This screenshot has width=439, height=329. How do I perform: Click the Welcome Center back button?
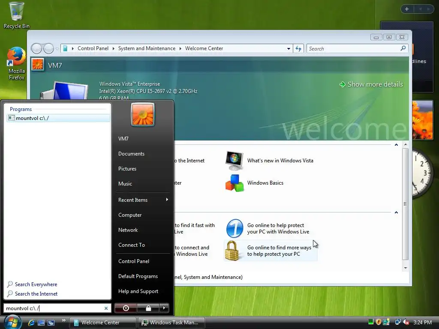point(36,48)
